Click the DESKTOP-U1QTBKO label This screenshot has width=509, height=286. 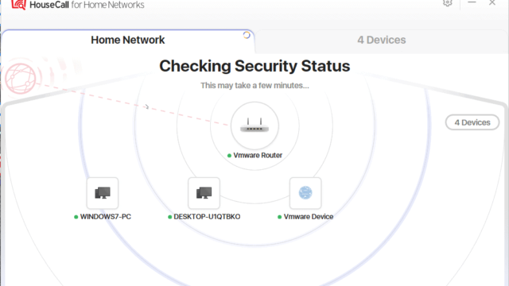(207, 217)
